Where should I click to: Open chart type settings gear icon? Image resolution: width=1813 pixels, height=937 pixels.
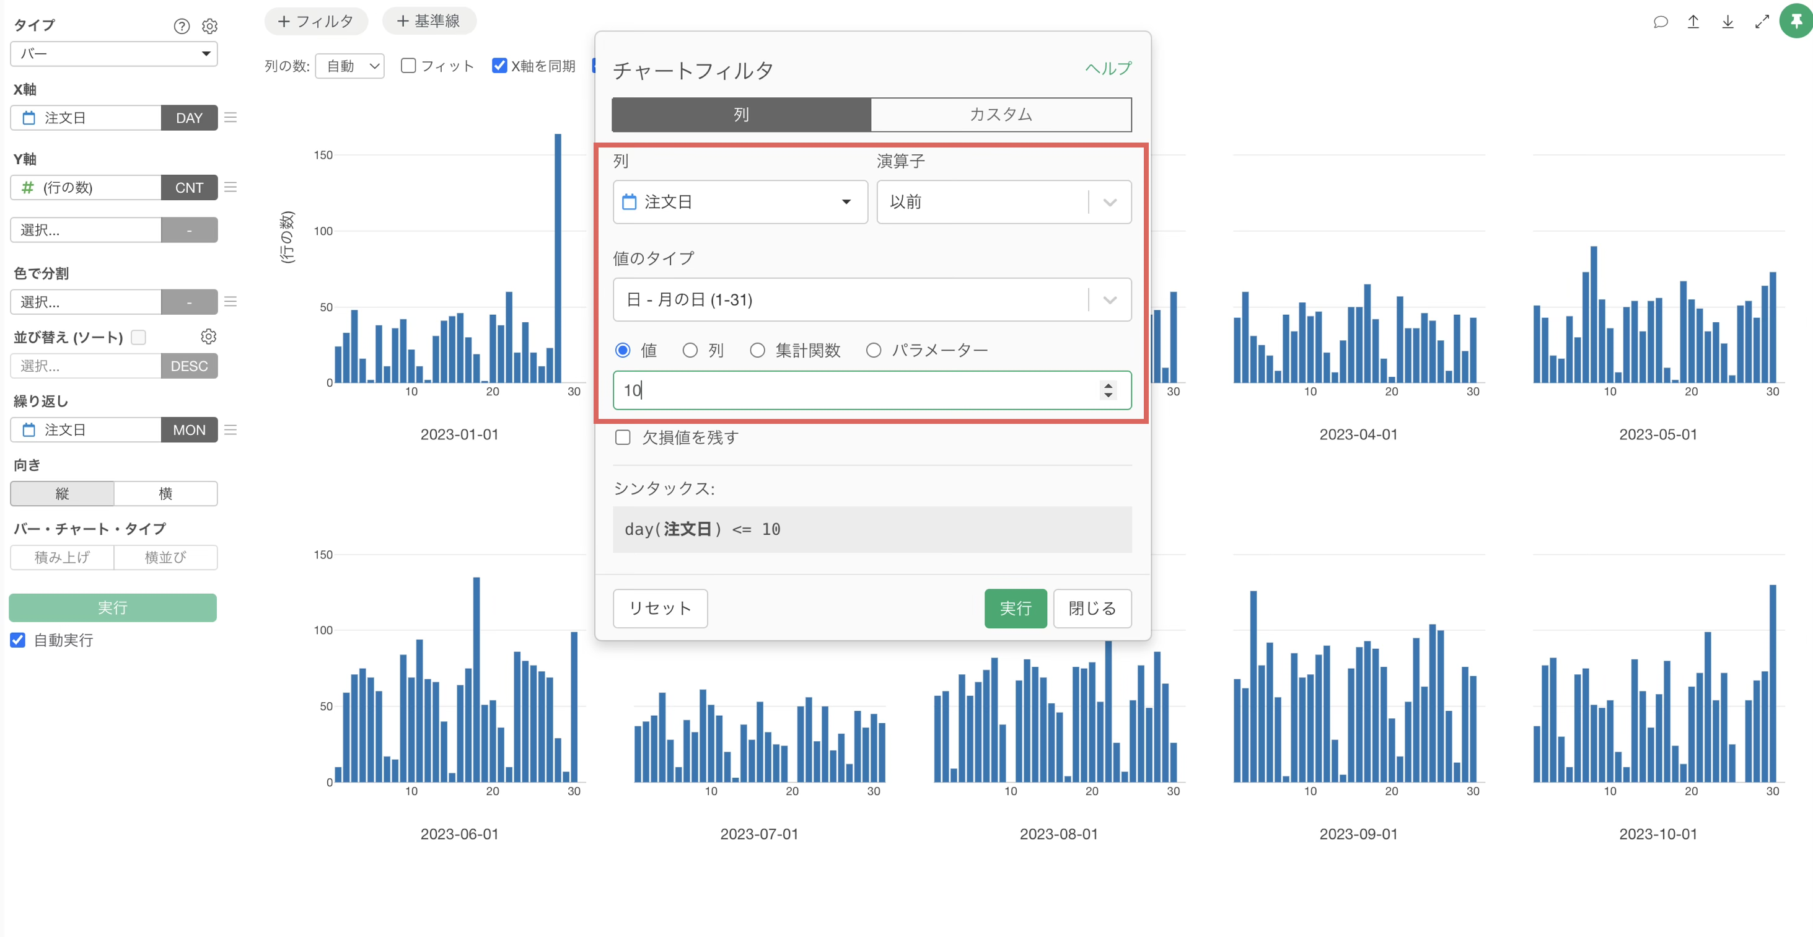point(209,26)
